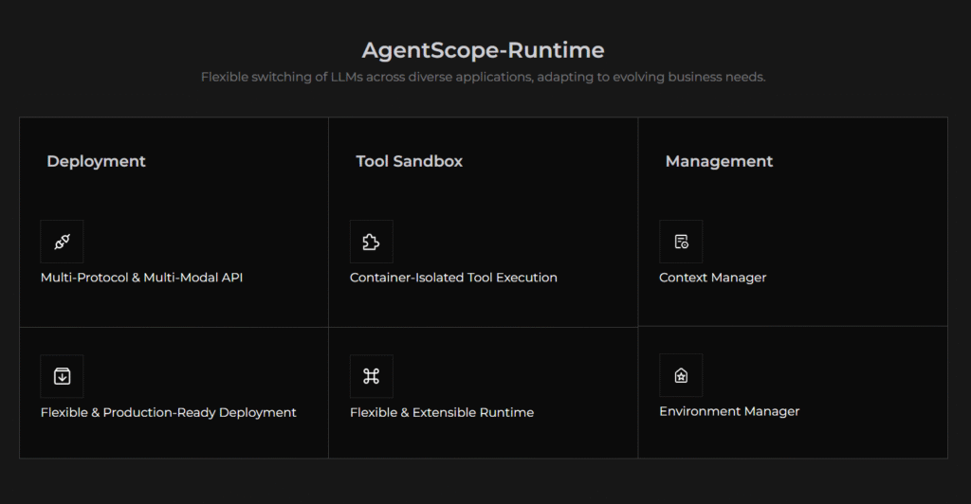
Task: Click empty space right of Environment Manager text
Action: pyautogui.click(x=872, y=411)
